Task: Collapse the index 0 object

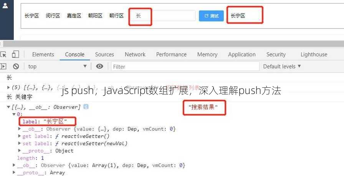Action: (x=14, y=114)
